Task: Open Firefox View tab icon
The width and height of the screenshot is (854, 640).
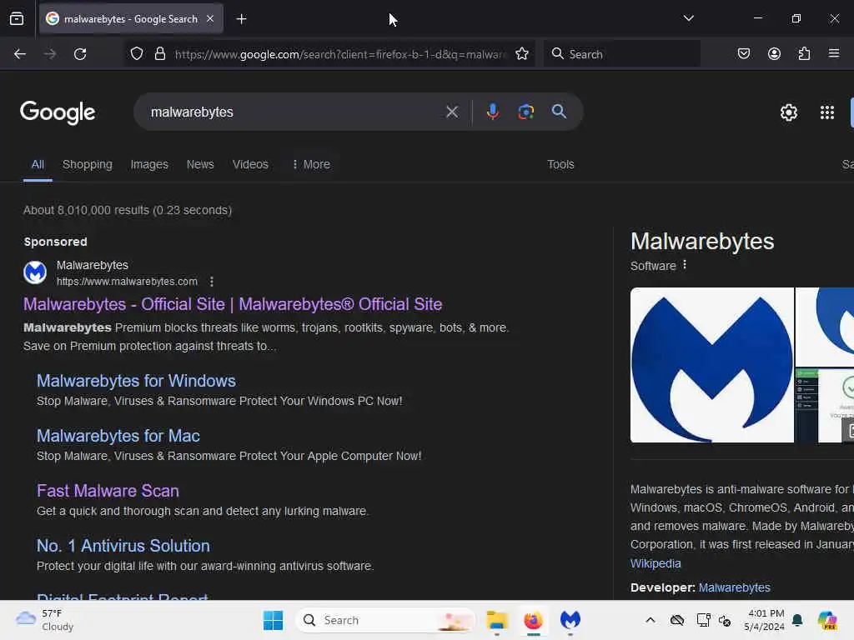Action: (x=17, y=19)
